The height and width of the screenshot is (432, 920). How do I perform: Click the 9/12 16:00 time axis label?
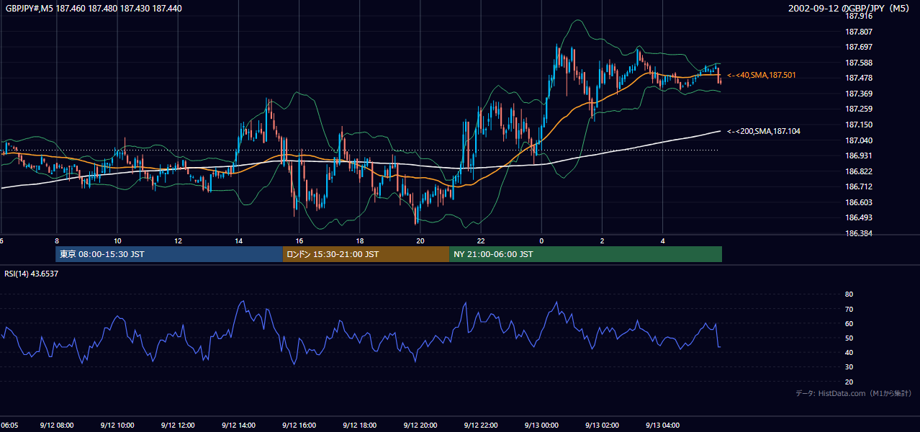click(x=299, y=426)
